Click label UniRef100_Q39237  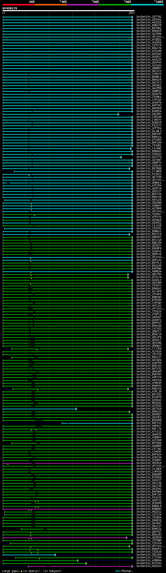pos(149,480)
